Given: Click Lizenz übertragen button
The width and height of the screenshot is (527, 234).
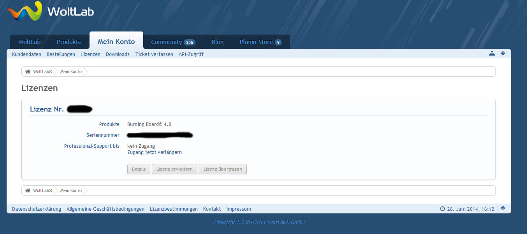Looking at the screenshot, I should click(223, 169).
